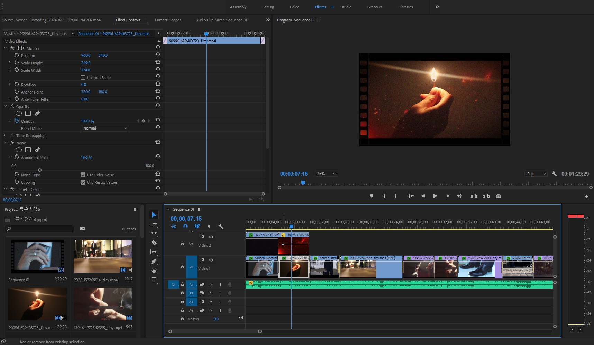The height and width of the screenshot is (345, 594).
Task: Toggle Video 2 track visibility eye
Action: (x=211, y=237)
